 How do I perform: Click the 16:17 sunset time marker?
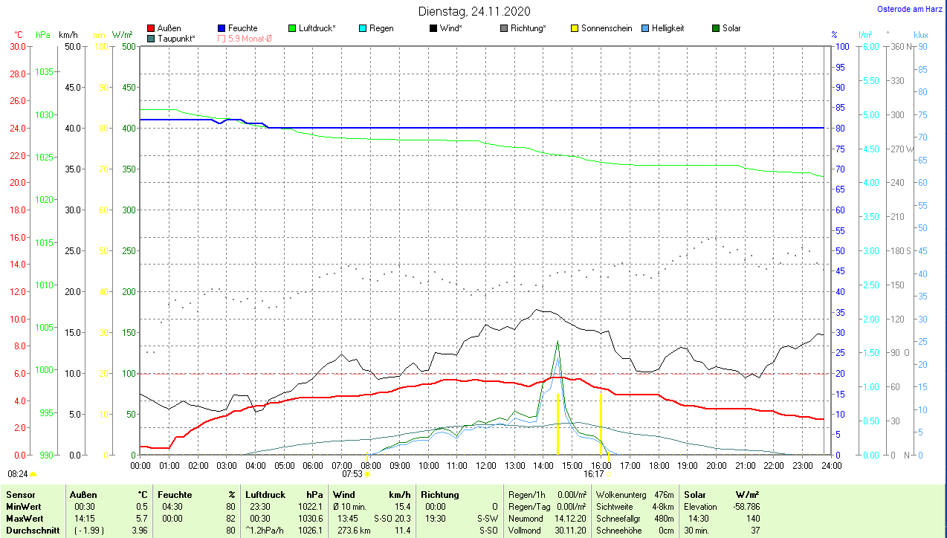coord(593,473)
